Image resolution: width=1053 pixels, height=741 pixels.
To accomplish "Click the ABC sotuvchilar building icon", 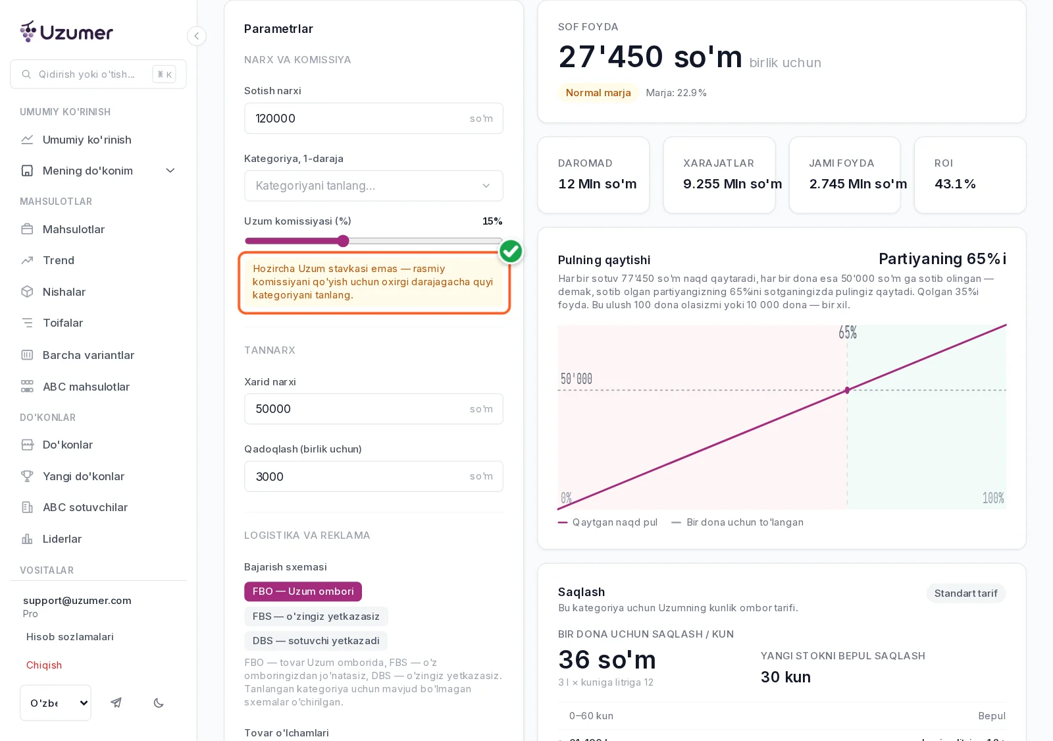I will tap(27, 507).
